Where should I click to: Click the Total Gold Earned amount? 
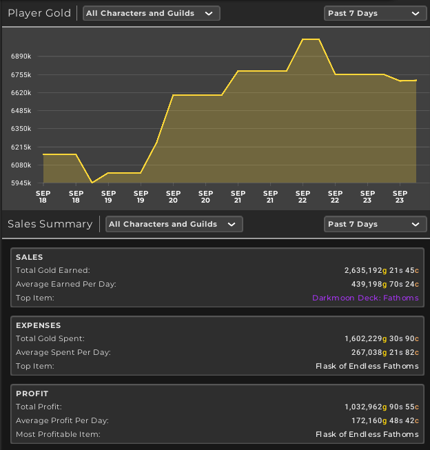tap(381, 271)
